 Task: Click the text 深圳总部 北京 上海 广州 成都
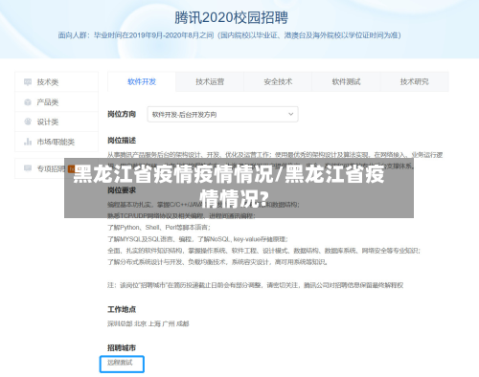coord(148,323)
